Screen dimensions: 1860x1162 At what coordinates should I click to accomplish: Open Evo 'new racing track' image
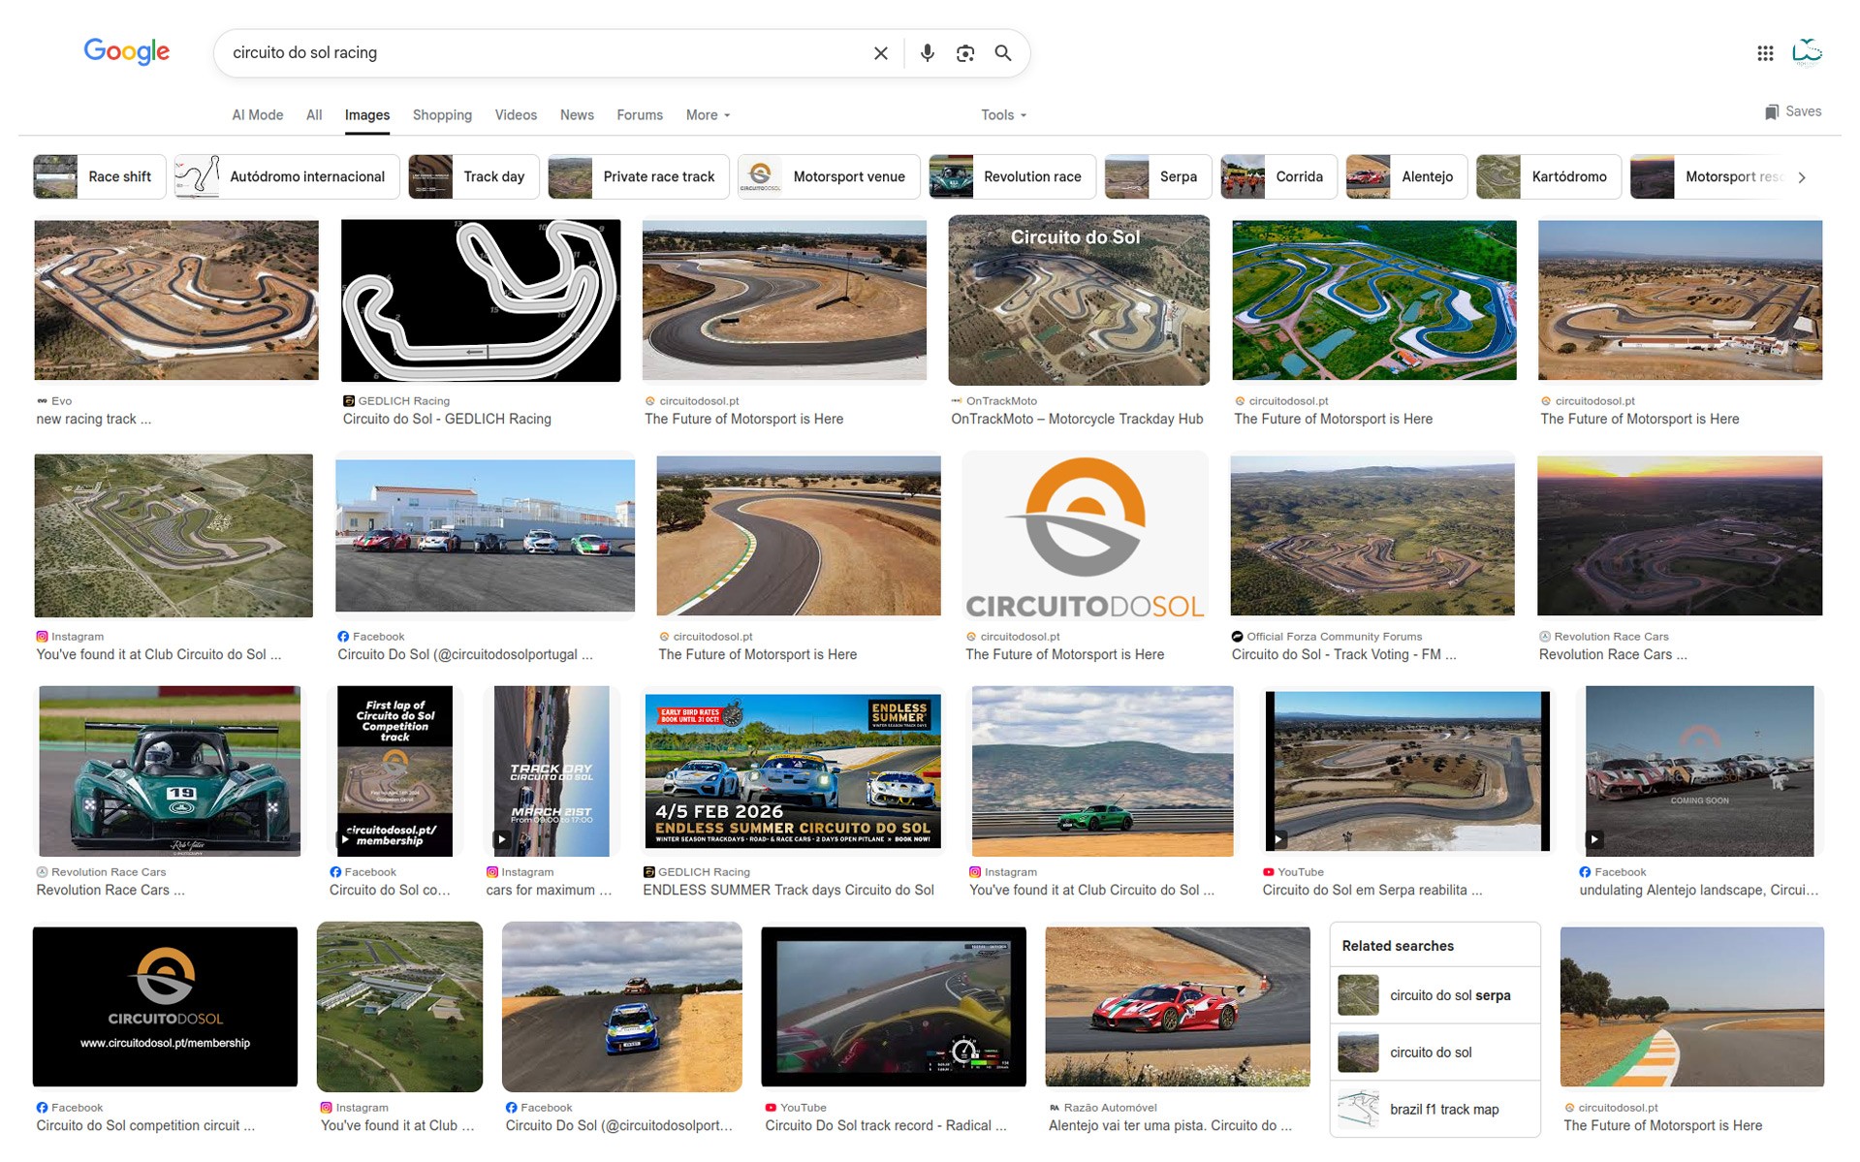[x=176, y=300]
